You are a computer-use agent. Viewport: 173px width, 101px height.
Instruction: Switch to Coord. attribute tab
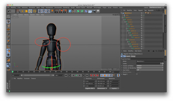pos(128,56)
